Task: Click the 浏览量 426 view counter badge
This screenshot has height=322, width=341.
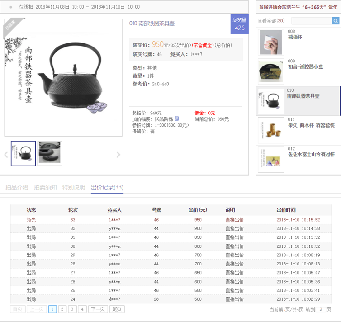Action: (239, 24)
